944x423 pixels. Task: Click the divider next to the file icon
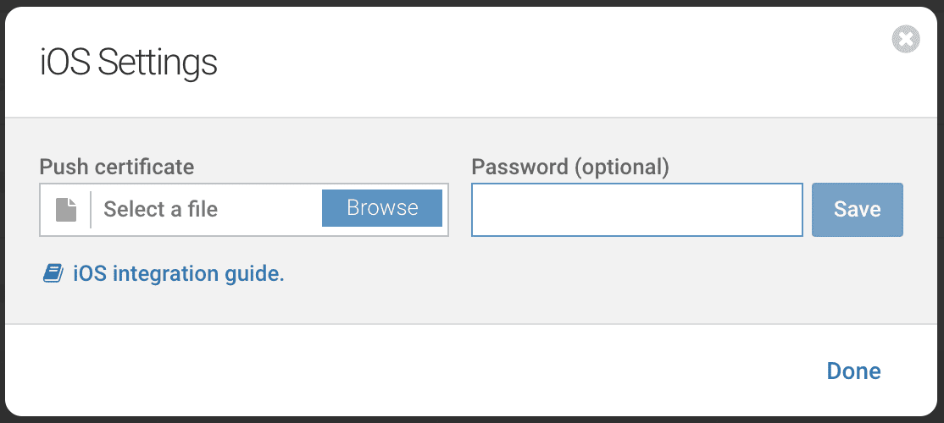pos(91,209)
